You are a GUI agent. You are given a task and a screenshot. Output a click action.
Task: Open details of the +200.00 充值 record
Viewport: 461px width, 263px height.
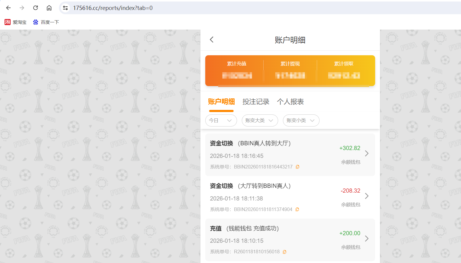point(367,238)
